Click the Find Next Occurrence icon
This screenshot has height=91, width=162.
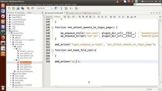coord(87,17)
